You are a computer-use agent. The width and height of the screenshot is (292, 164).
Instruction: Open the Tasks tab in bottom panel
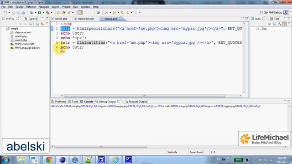(x=73, y=102)
